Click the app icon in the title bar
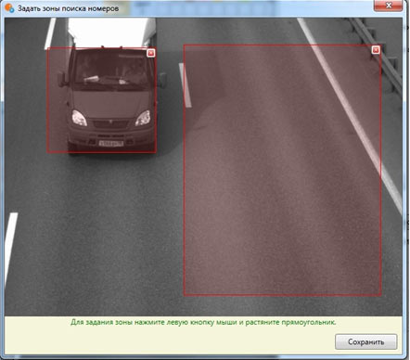 tap(9, 7)
